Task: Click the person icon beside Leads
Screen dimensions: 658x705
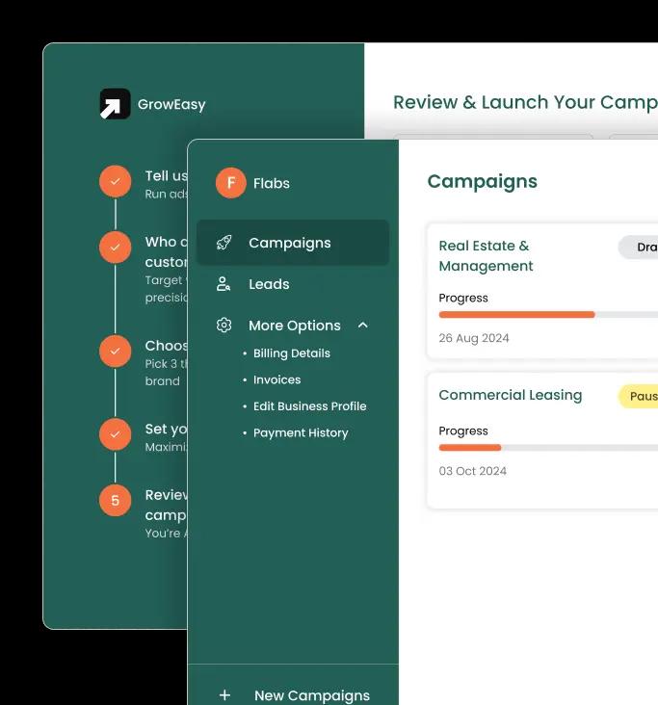Action: [224, 284]
